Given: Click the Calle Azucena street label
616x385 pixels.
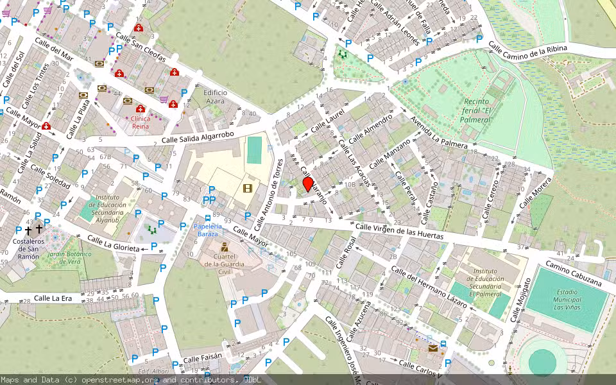Looking at the screenshot, I should click(x=359, y=321).
